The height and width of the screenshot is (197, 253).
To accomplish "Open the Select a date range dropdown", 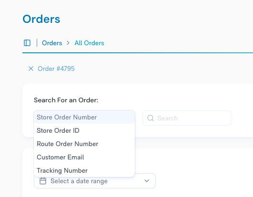I will coord(95,181).
